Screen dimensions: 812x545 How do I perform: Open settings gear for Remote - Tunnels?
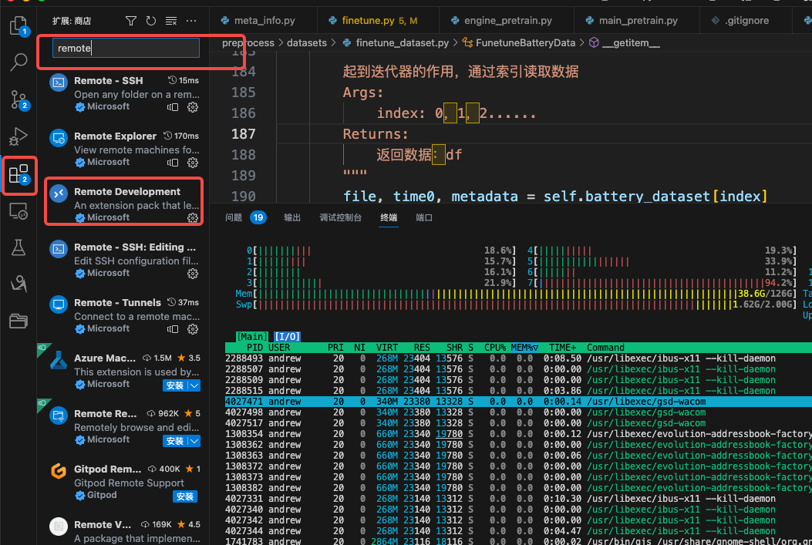(193, 328)
